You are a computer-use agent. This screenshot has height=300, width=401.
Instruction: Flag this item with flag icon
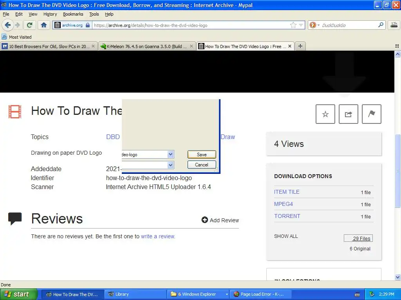click(372, 114)
